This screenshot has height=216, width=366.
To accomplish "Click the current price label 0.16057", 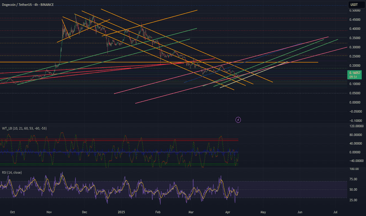I will 355,73.
